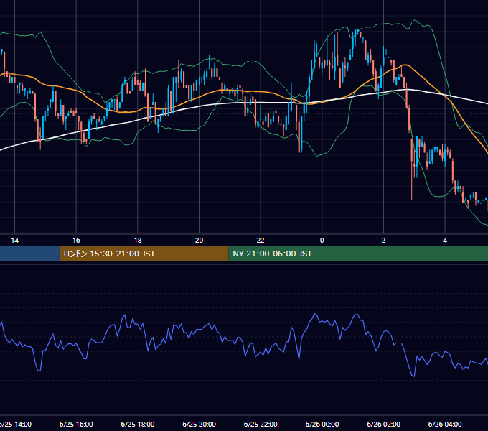Click the 20 hour axis label
Screen dimensions: 488x431
click(x=200, y=241)
